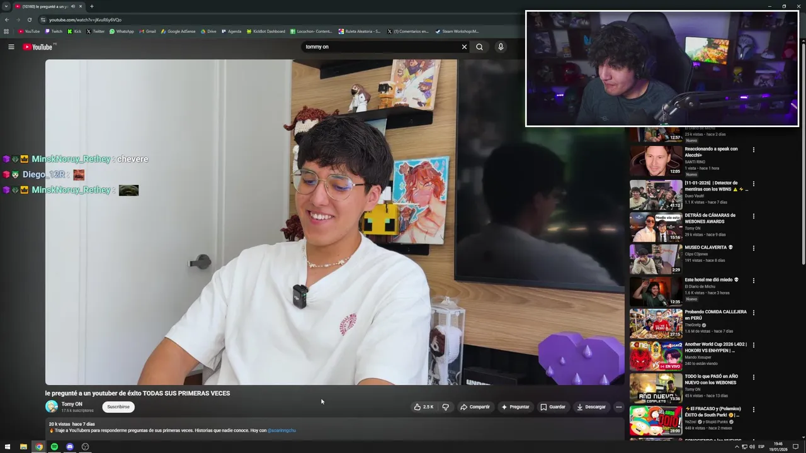Image resolution: width=806 pixels, height=453 pixels.
Task: Show hidden tray icons chevron
Action: point(737,447)
